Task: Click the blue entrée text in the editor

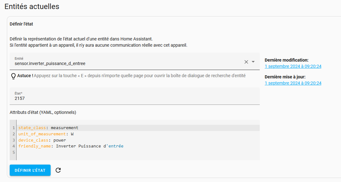Action: (116, 146)
